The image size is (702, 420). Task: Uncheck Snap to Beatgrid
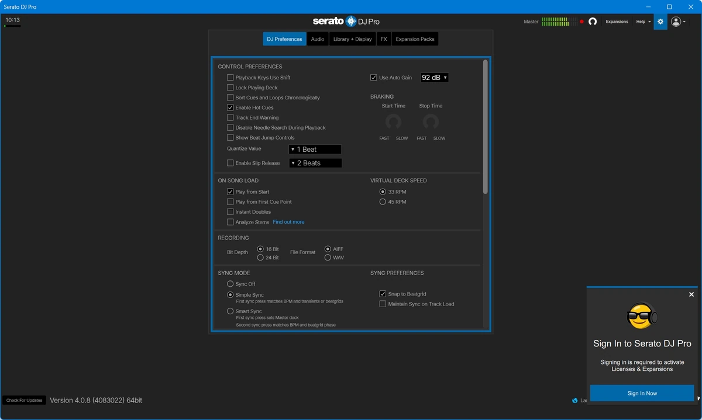383,294
